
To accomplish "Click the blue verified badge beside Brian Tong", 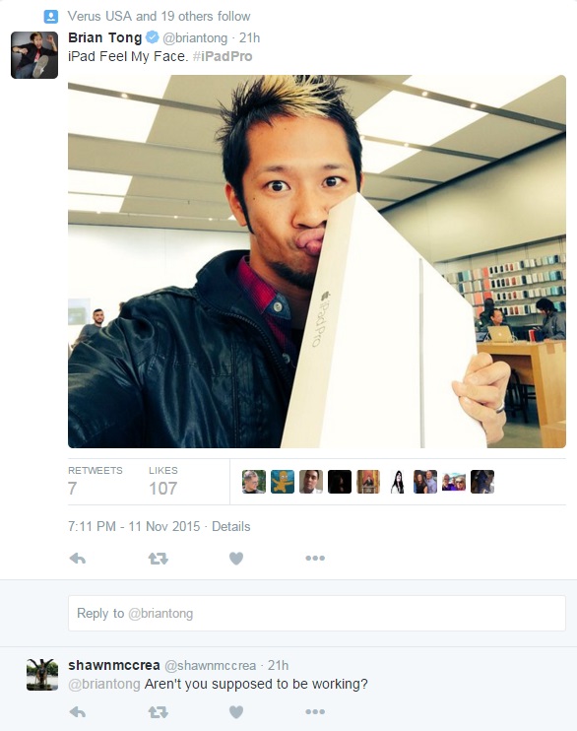I will point(152,36).
